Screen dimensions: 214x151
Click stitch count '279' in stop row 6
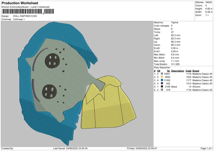tap(168, 90)
